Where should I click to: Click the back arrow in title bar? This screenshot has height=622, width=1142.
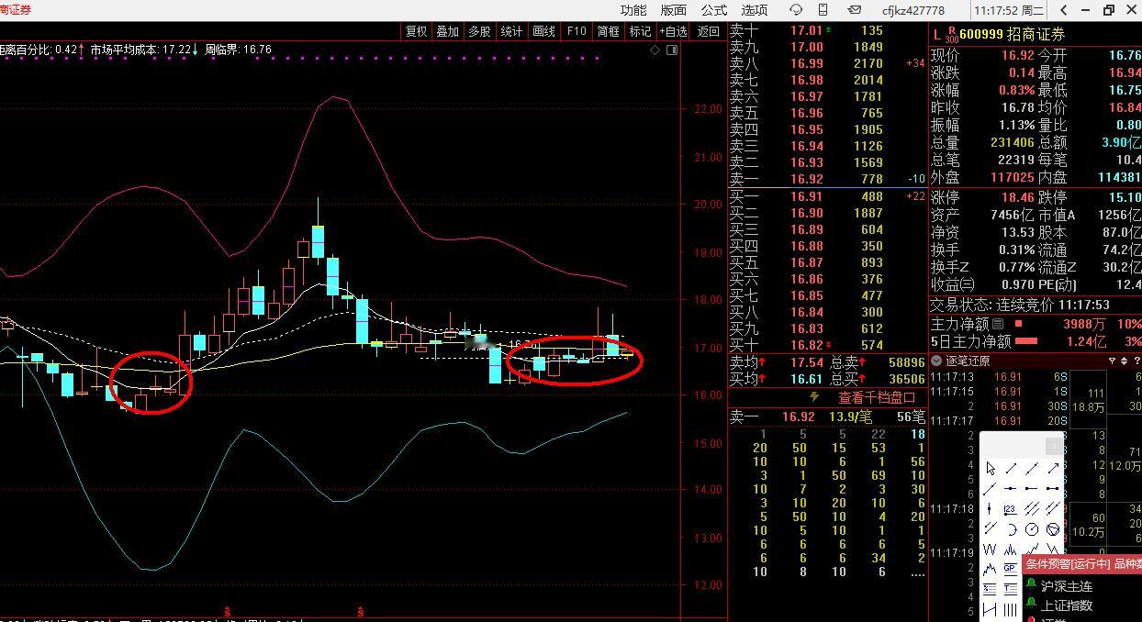click(x=1063, y=10)
